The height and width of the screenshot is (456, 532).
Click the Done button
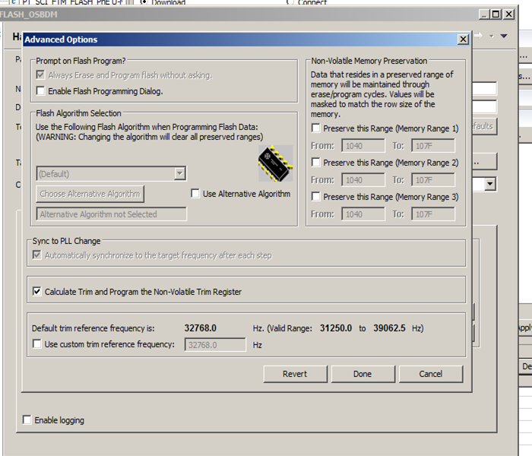[x=363, y=374]
